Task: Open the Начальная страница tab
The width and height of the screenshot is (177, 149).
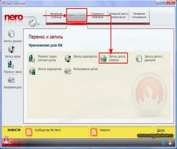Action: tap(56, 16)
